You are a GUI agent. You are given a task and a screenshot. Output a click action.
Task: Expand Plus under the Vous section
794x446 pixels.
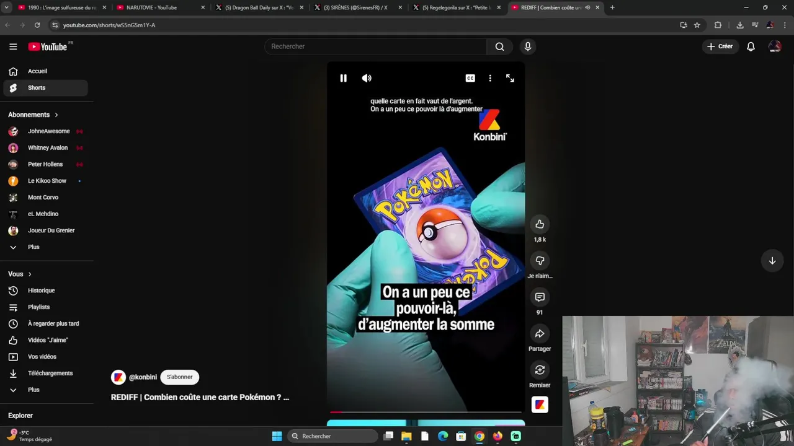pyautogui.click(x=45, y=390)
